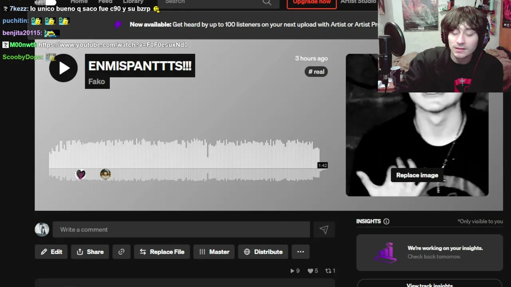Click the heart avatar comment marker on waveform
This screenshot has height=287, width=511.
pyautogui.click(x=81, y=174)
